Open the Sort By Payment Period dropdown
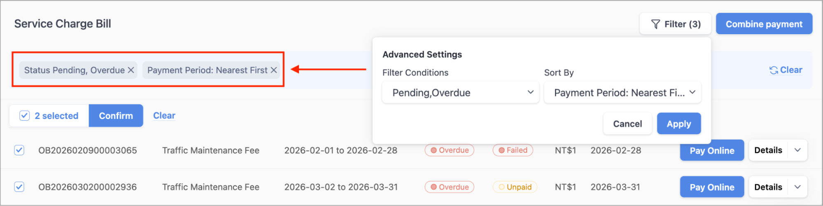 click(x=622, y=92)
